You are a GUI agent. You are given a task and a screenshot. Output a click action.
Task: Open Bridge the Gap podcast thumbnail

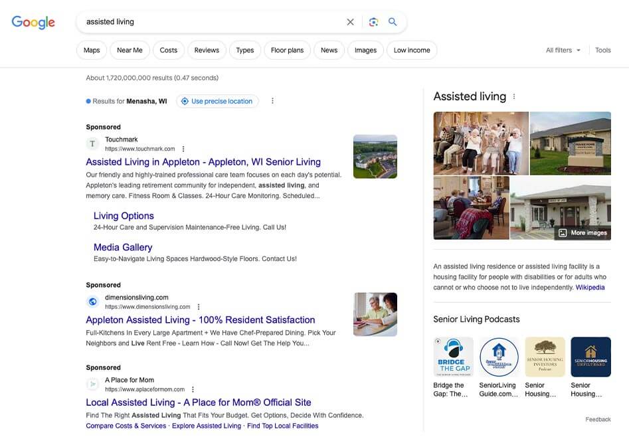(x=453, y=357)
